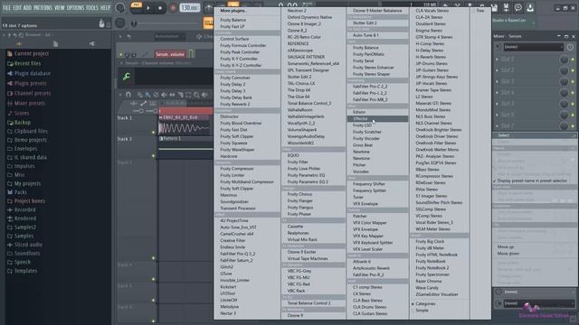
Task: Toggle the PAT/SONG mode switch
Action: pos(137,7)
